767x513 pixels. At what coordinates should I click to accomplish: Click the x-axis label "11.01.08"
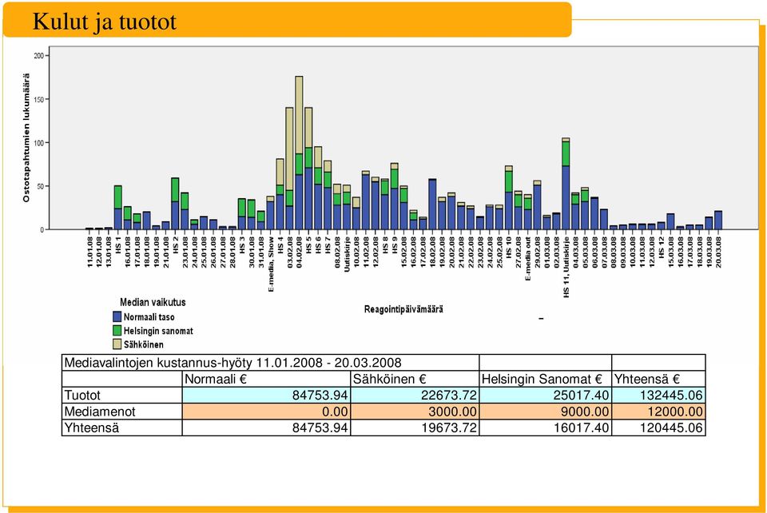[89, 253]
